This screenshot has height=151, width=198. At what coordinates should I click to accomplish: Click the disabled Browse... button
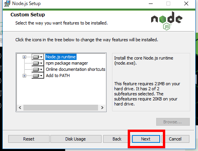tap(173, 122)
